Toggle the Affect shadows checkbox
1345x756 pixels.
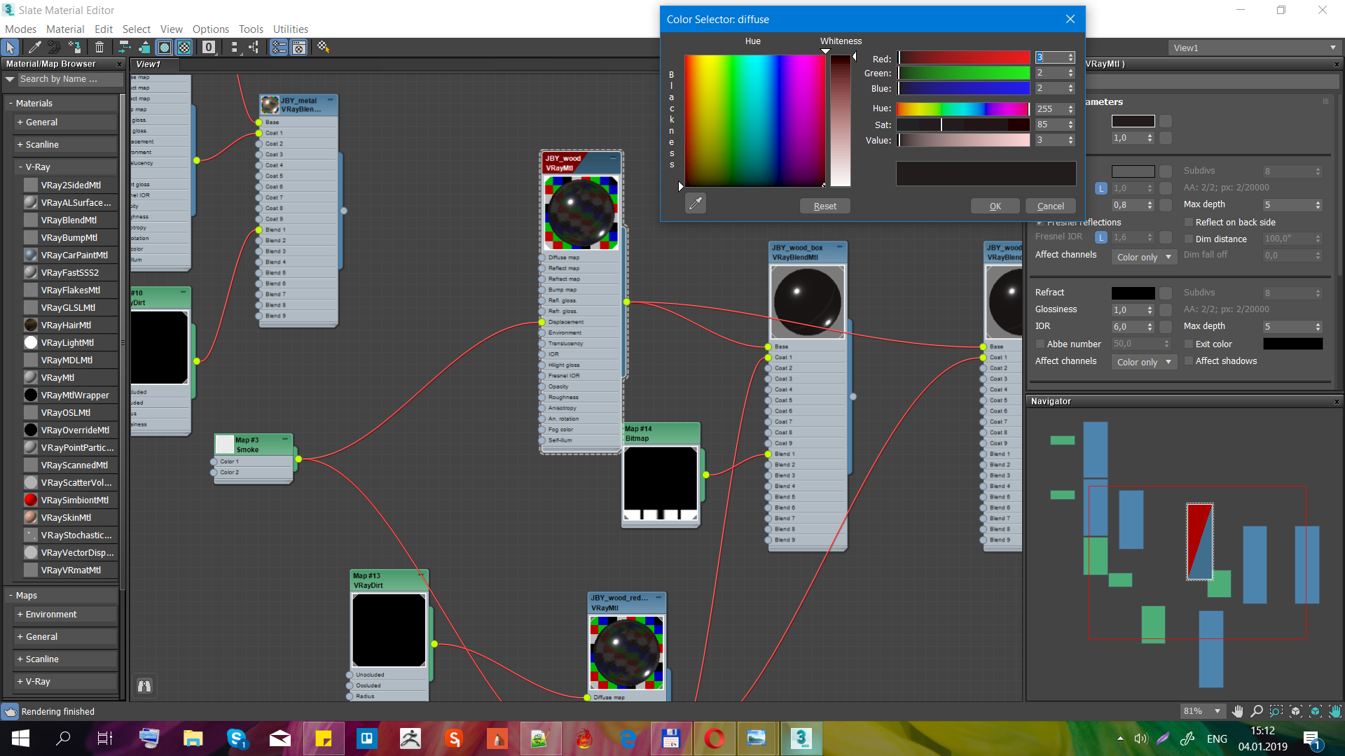click(1189, 361)
